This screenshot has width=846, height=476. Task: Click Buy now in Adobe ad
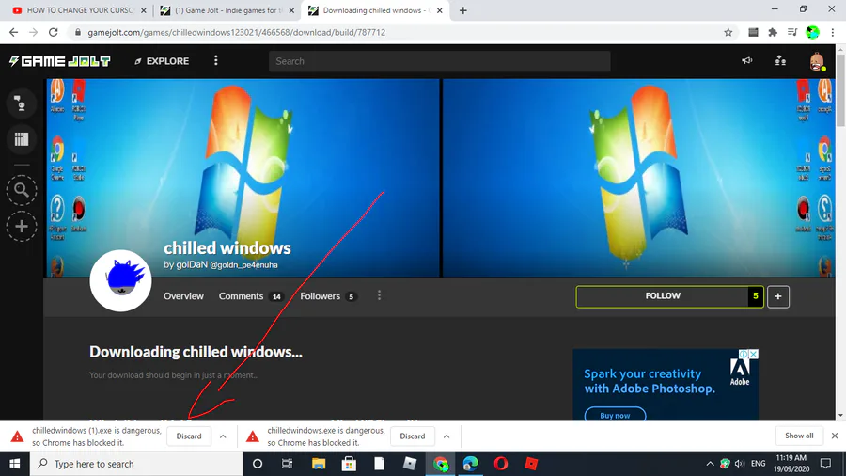(615, 415)
